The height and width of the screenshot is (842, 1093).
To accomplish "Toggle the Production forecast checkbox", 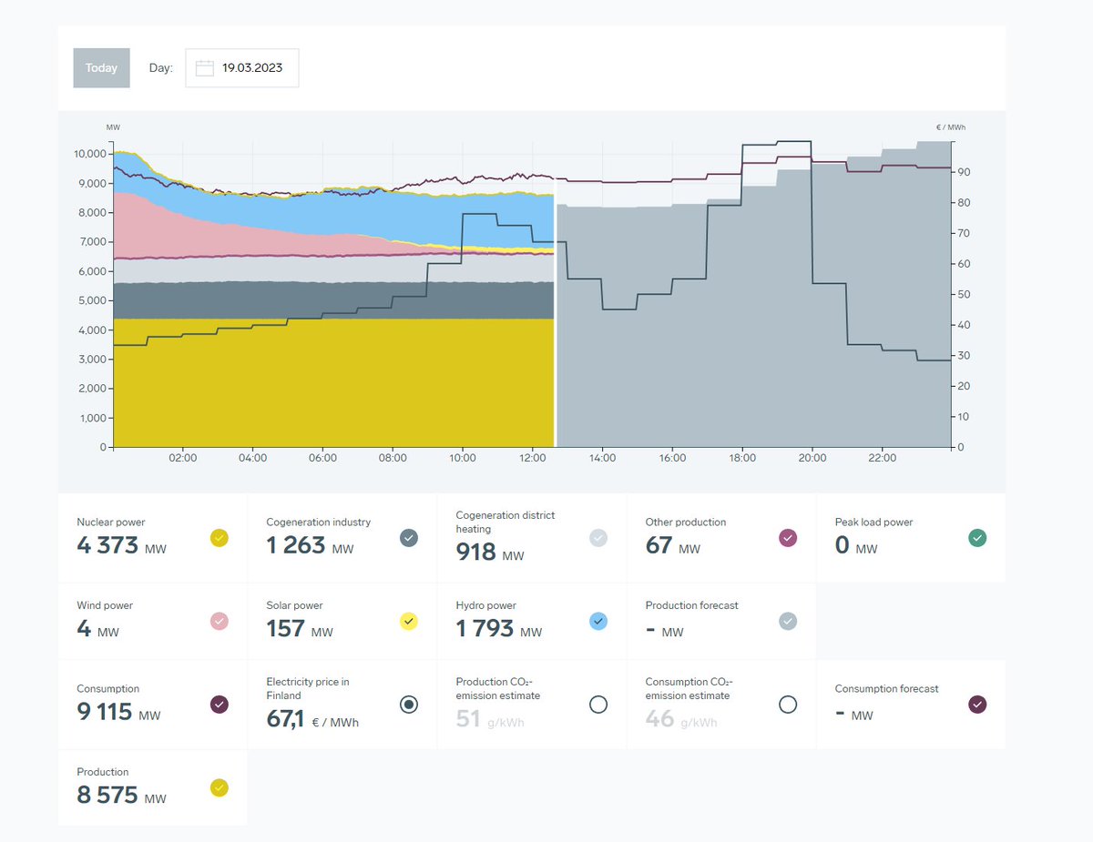I will pos(788,621).
